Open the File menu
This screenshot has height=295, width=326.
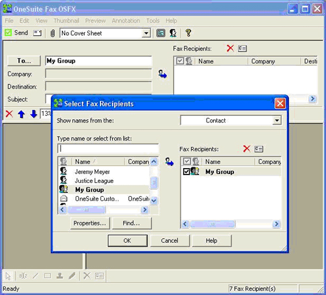click(9, 21)
